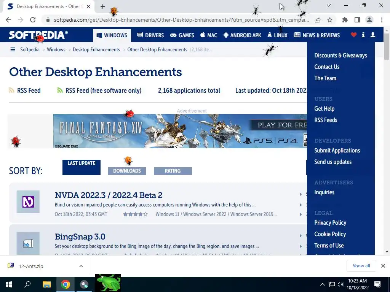Viewport: 390px width, 292px height.
Task: Click Chrome icon in taskbar
Action: click(66, 284)
